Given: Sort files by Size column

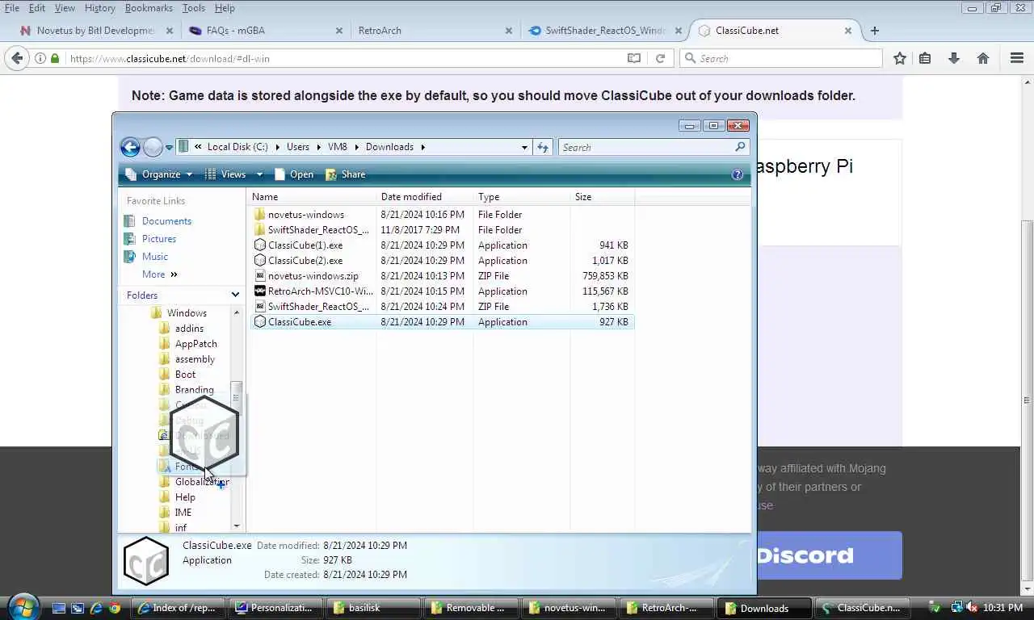Looking at the screenshot, I should click(x=602, y=197).
